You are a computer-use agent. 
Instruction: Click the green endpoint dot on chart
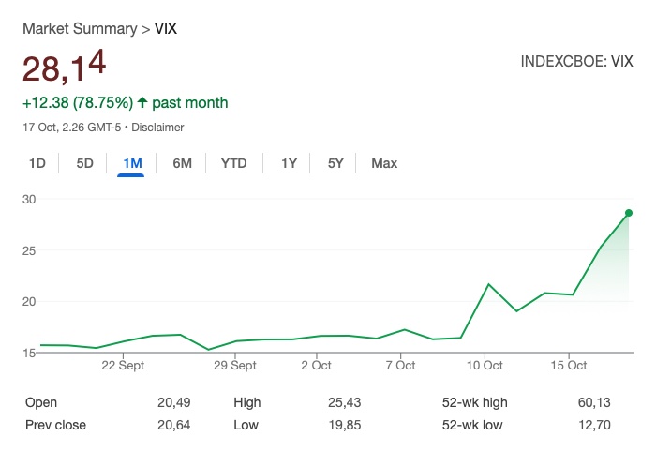(628, 213)
